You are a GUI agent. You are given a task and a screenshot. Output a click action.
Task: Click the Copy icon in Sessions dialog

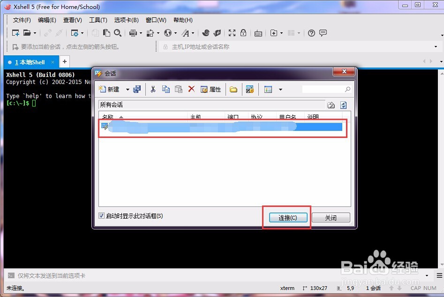pos(166,89)
